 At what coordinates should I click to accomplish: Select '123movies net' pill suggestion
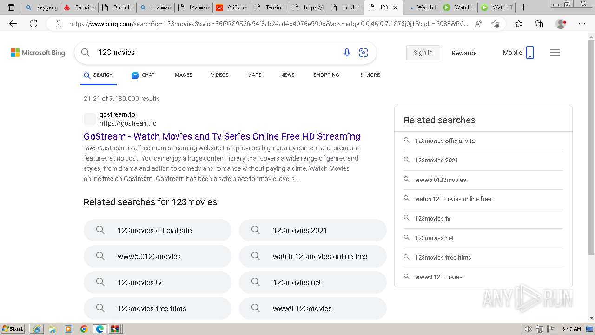click(x=313, y=282)
